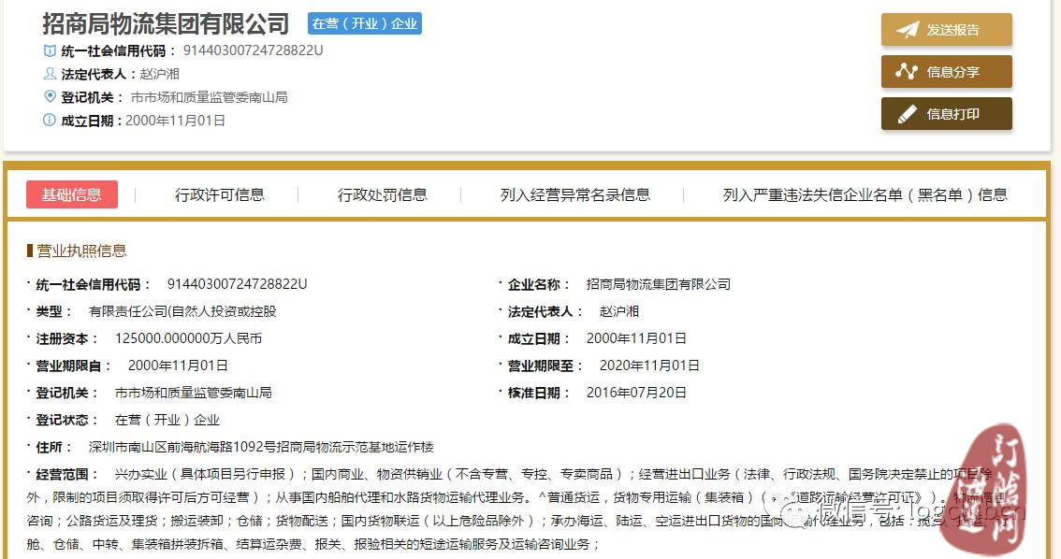The height and width of the screenshot is (559, 1061).
Task: Click registered capital 125000.000000万人民币
Action: 188,338
